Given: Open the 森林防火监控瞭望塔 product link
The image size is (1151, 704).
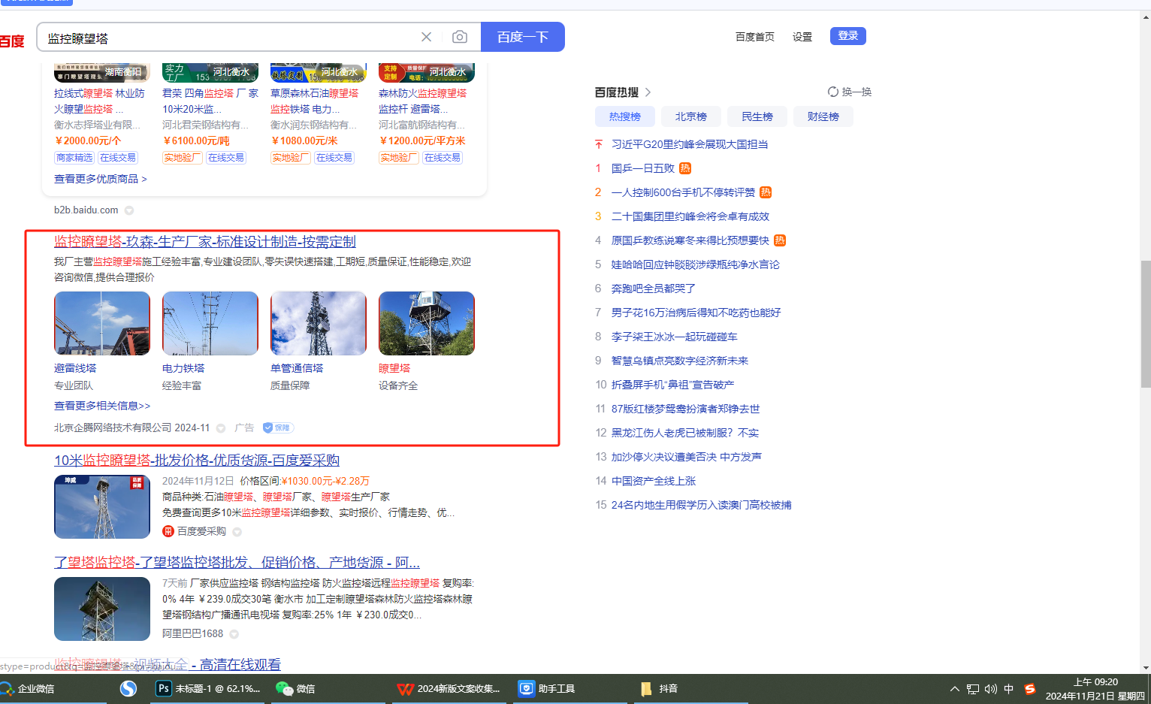Looking at the screenshot, I should [423, 101].
